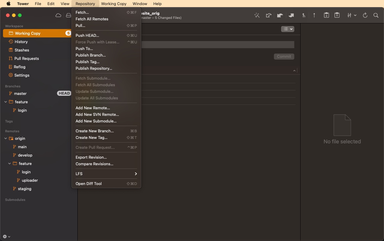Click the refresh icon in the toolbar
The image size is (384, 241).
tap(365, 15)
